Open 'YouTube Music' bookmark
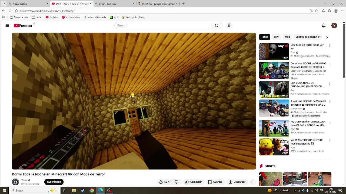This screenshot has height=194, width=346. click(71, 17)
